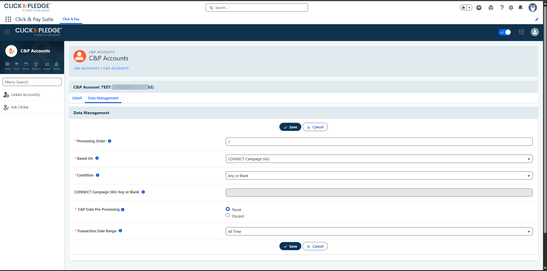Click the global Search box
547x271 pixels.
[257, 8]
